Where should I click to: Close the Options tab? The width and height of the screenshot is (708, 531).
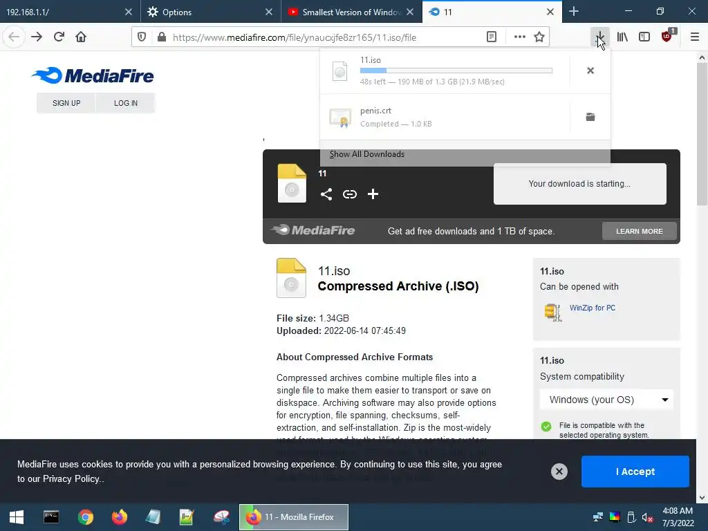269,12
